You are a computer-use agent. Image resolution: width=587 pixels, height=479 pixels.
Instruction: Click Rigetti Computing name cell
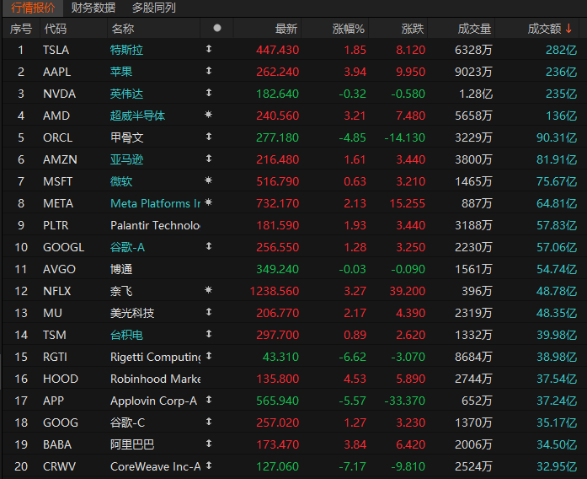tap(155, 357)
